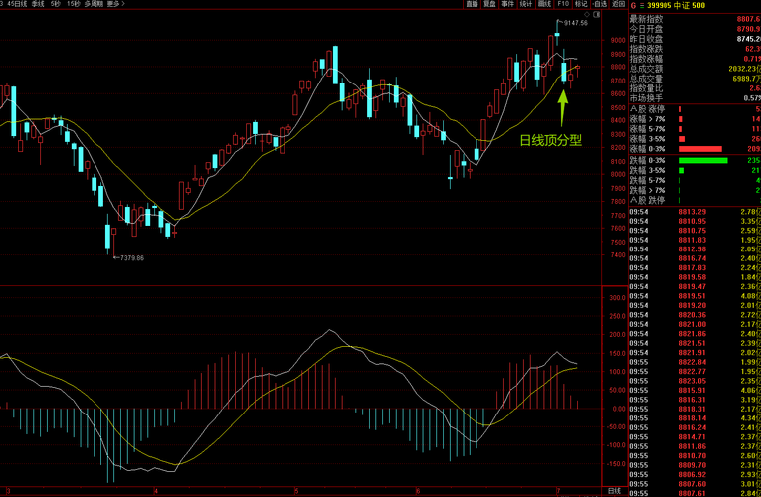
Task: Switch to the 季线 quarterly period tab
Action: point(38,4)
